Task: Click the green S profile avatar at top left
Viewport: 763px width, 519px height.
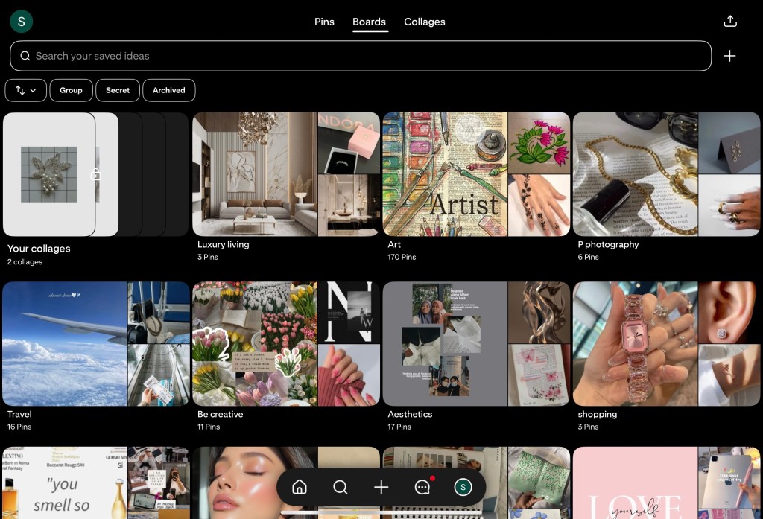Action: [21, 22]
